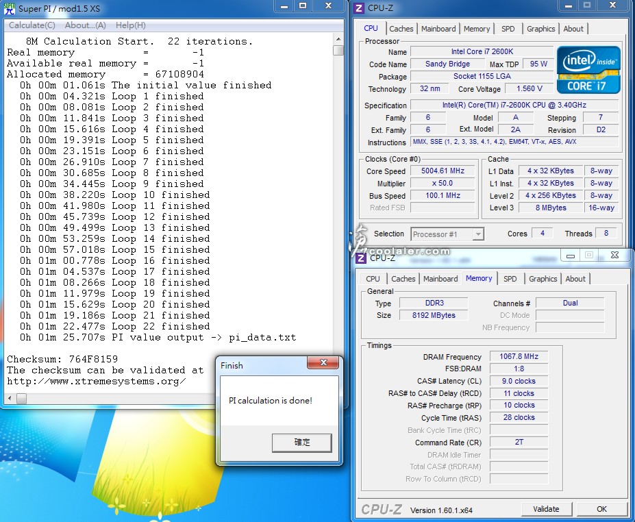Viewport: 635px width, 522px height.
Task: Click the Instructions field listing MMX, SSE
Action: (514, 142)
